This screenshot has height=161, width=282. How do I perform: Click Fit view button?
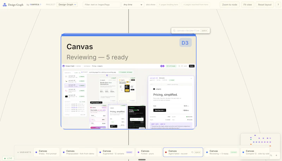pyautogui.click(x=247, y=5)
